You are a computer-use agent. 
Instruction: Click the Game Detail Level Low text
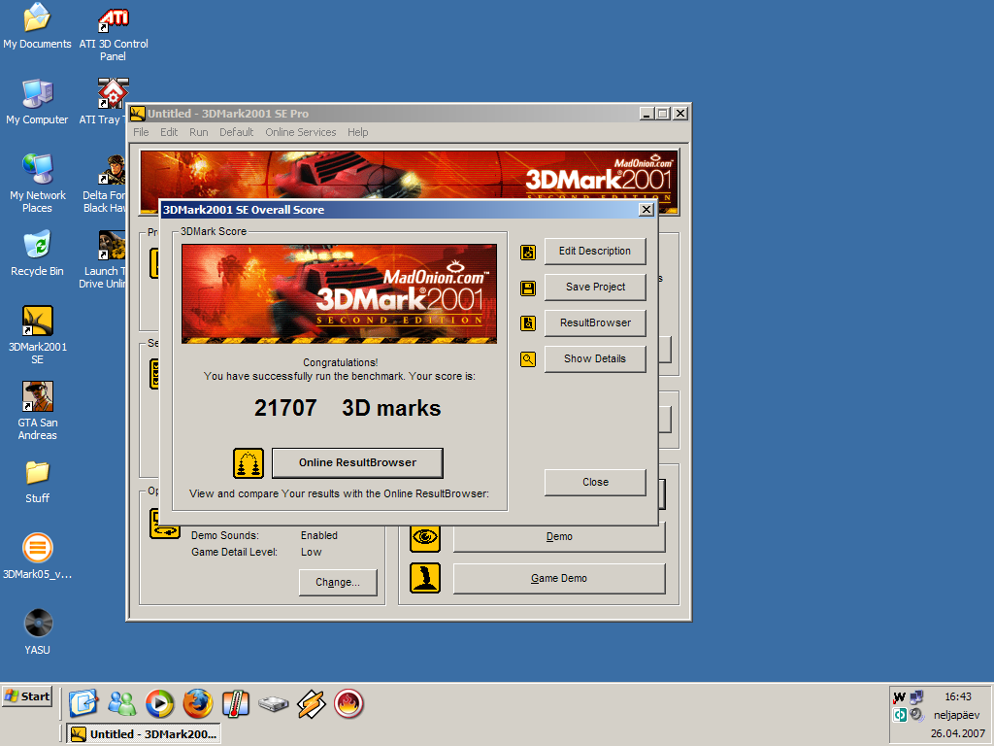click(x=311, y=552)
